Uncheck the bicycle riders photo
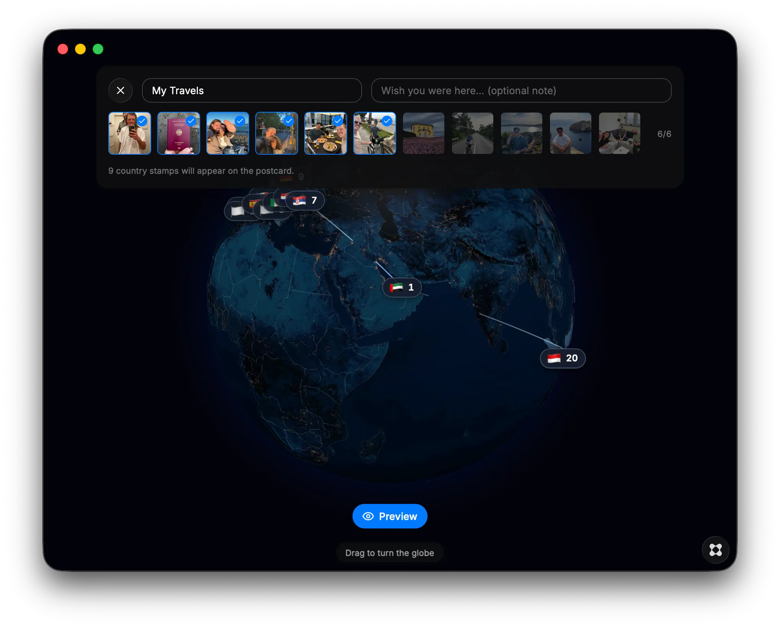This screenshot has height=628, width=780. [x=375, y=133]
